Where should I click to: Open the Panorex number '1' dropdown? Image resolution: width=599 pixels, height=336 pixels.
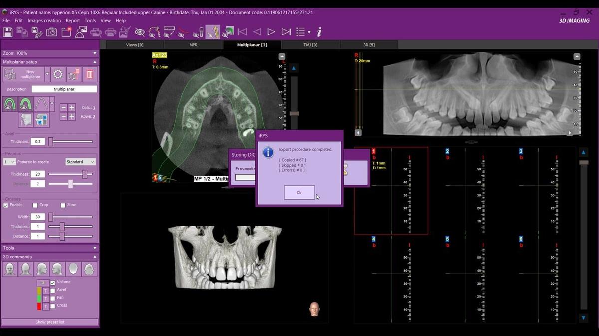pos(9,162)
